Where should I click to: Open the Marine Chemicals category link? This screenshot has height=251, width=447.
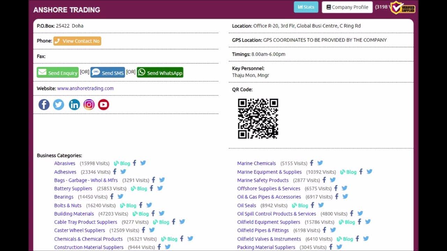[x=257, y=163]
